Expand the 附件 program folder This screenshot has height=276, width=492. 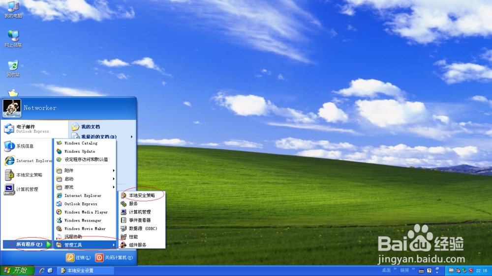click(x=85, y=170)
